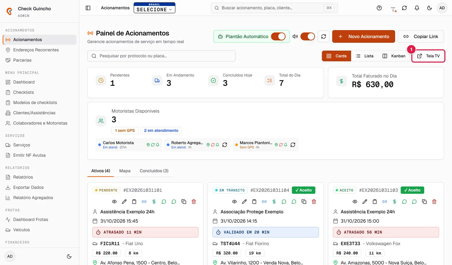Copy link icon on card #EX20261031104
The height and width of the screenshot is (265, 452).
(264, 202)
